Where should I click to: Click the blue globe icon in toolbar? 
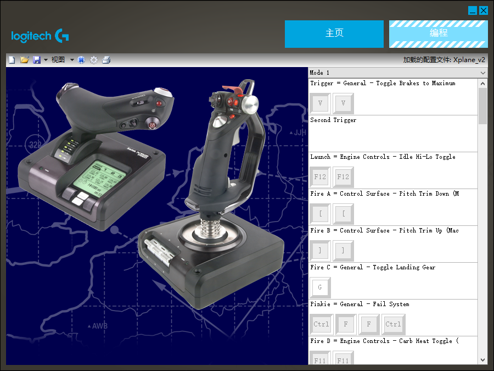[x=81, y=60]
